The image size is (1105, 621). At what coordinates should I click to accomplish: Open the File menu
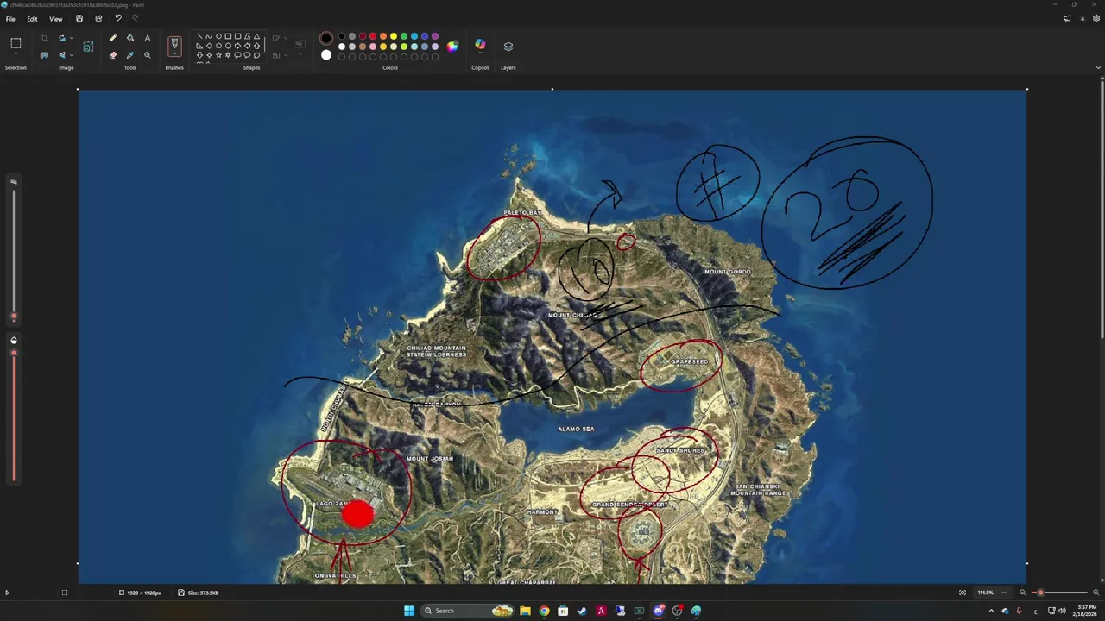[10, 19]
